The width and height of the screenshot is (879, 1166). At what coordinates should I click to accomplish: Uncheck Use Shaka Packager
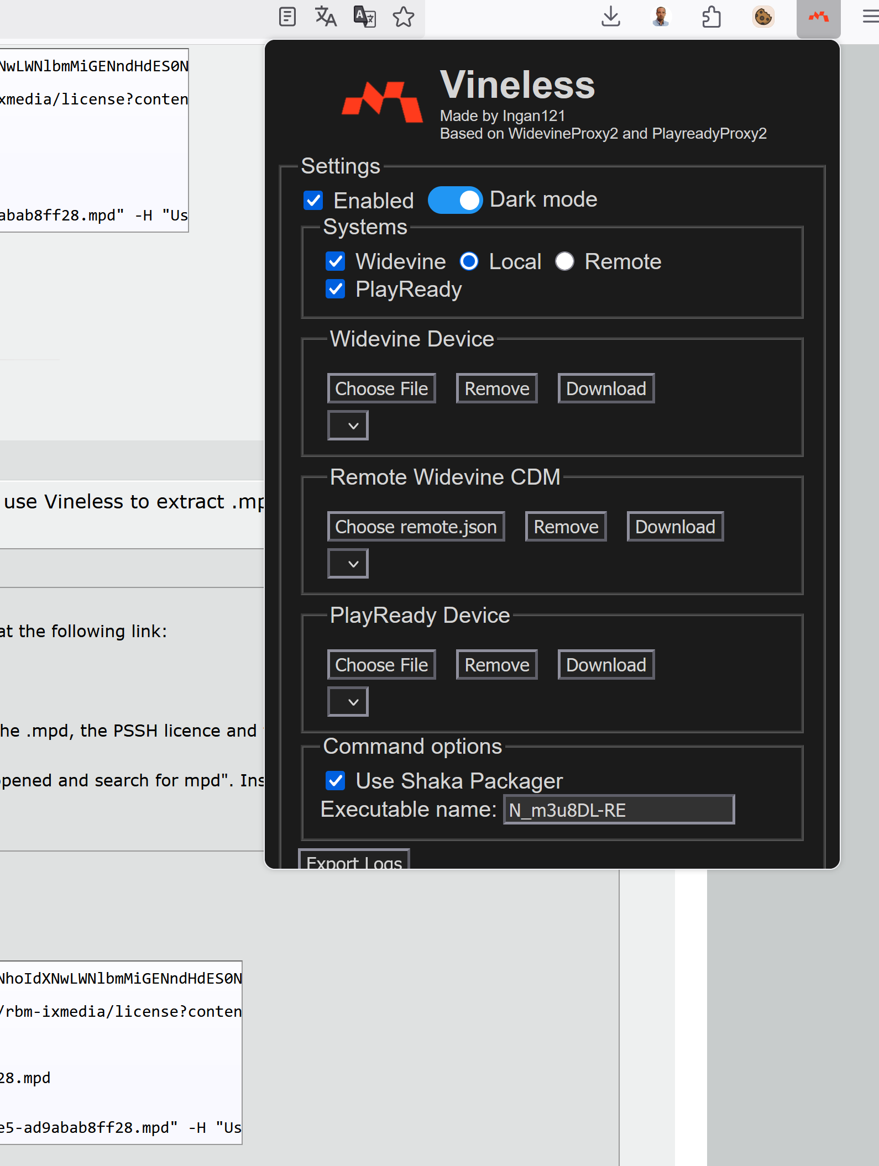tap(336, 781)
